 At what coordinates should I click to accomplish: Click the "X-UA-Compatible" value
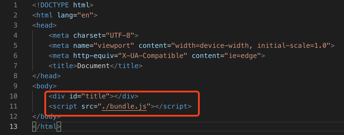[x=152, y=56]
